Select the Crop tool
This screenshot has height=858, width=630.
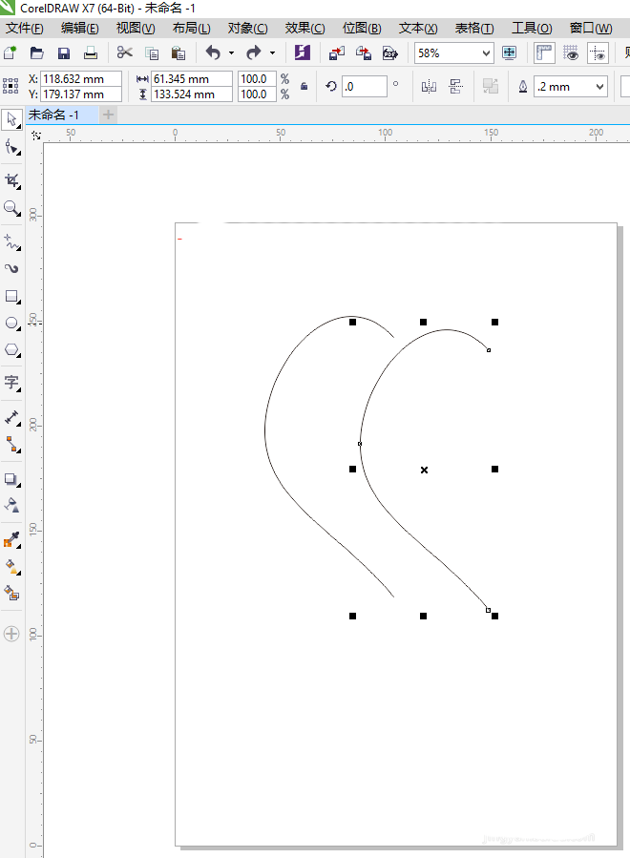(12, 180)
